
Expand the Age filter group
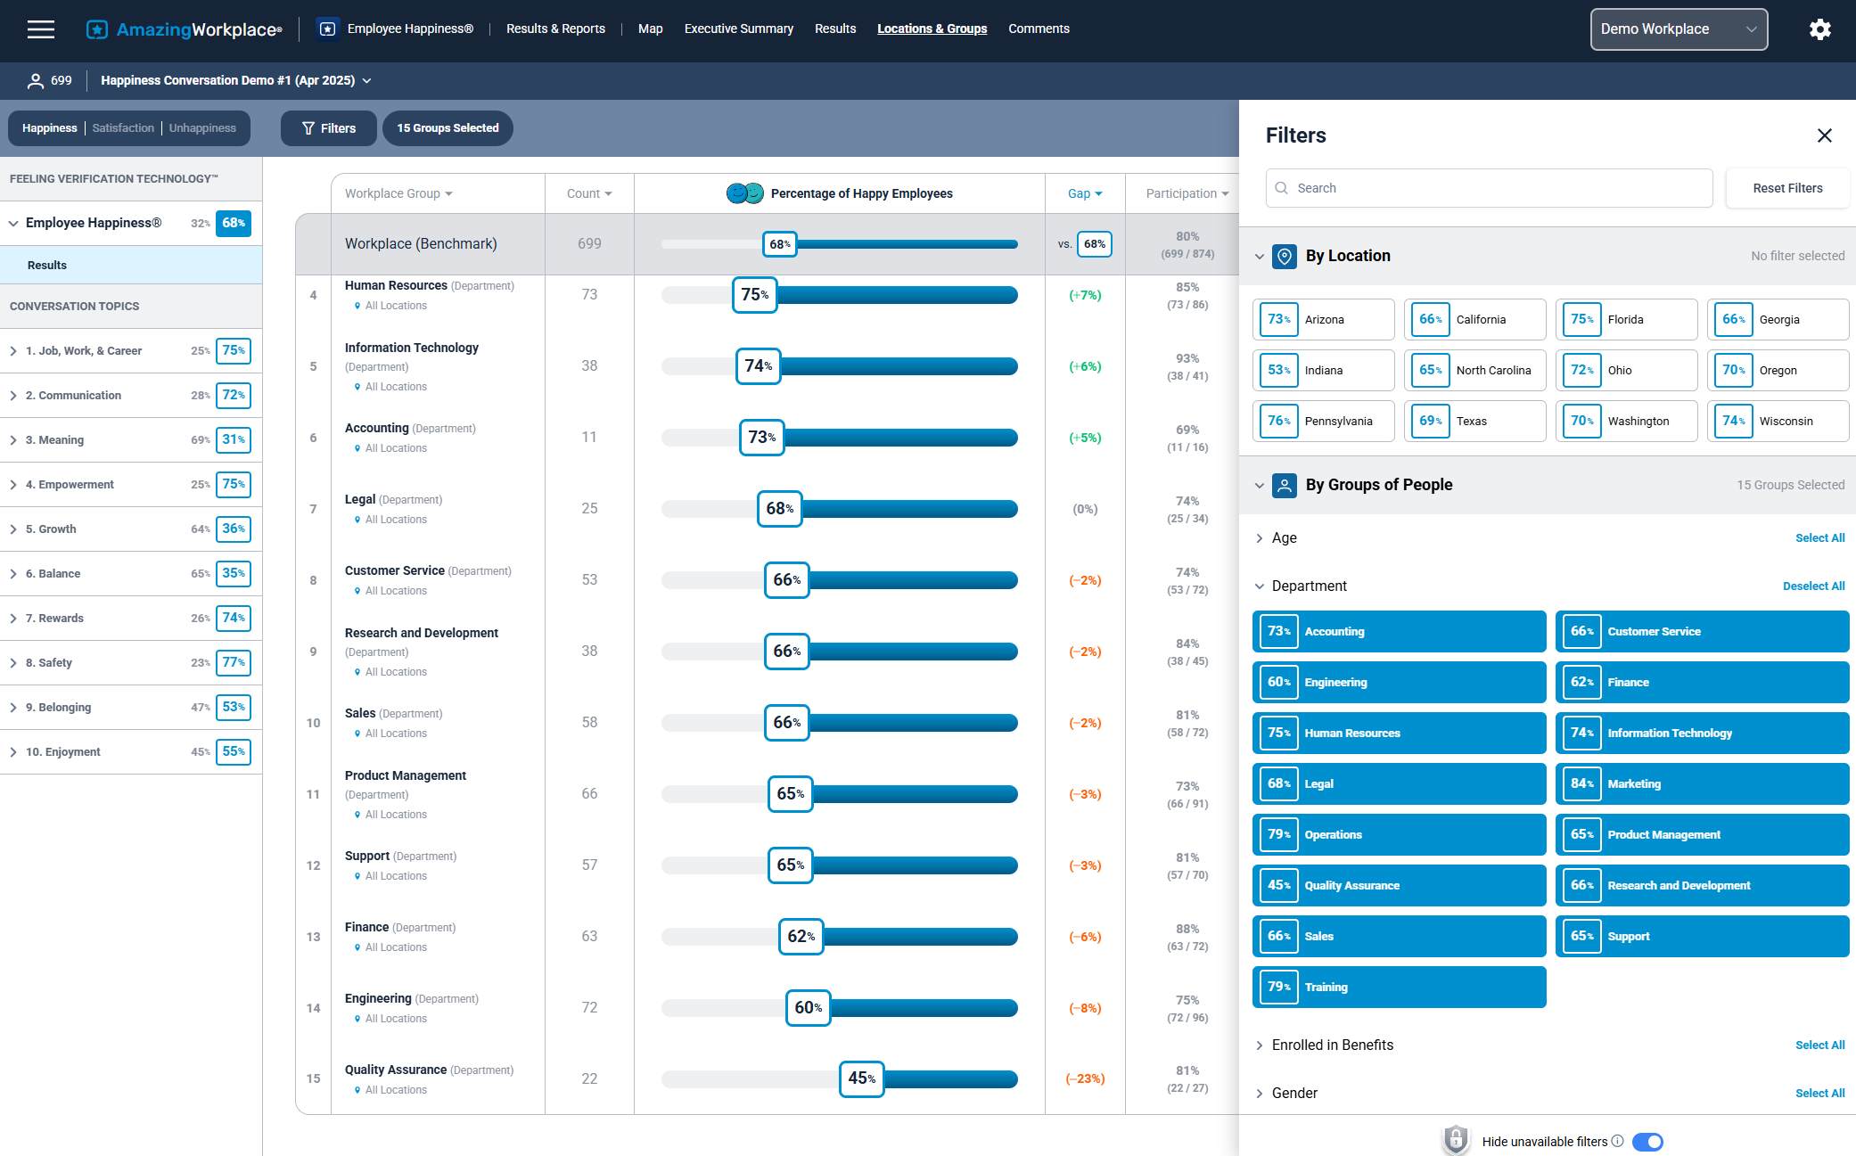click(x=1284, y=538)
